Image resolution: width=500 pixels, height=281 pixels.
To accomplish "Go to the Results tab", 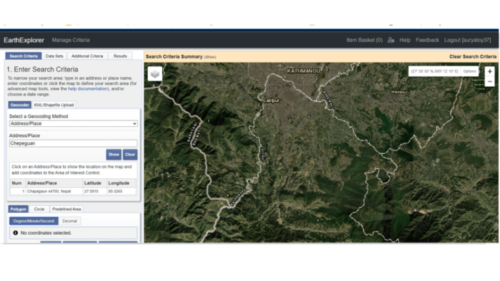I will click(120, 56).
